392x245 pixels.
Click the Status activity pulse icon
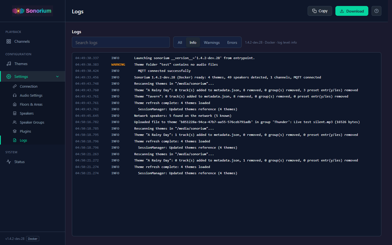tap(9, 162)
